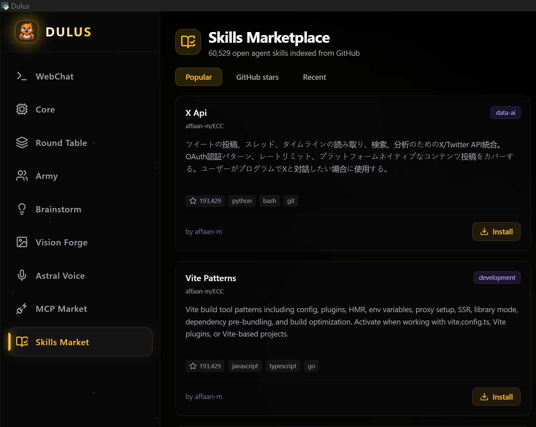Click the git tag on X Api
Screen dimensions: 536x427
291,201
